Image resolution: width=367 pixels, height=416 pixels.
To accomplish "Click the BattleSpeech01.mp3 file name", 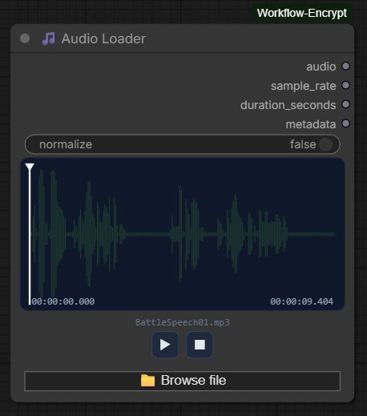I will 183,322.
